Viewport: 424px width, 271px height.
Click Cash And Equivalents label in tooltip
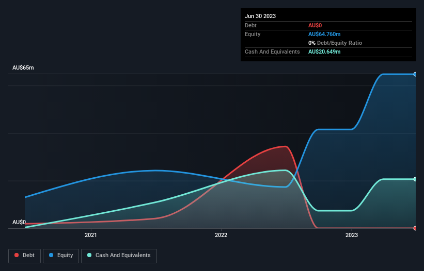coord(272,52)
